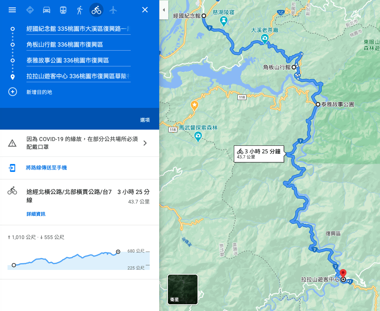Click add destination plus icon
This screenshot has width=380, height=311.
[x=13, y=92]
